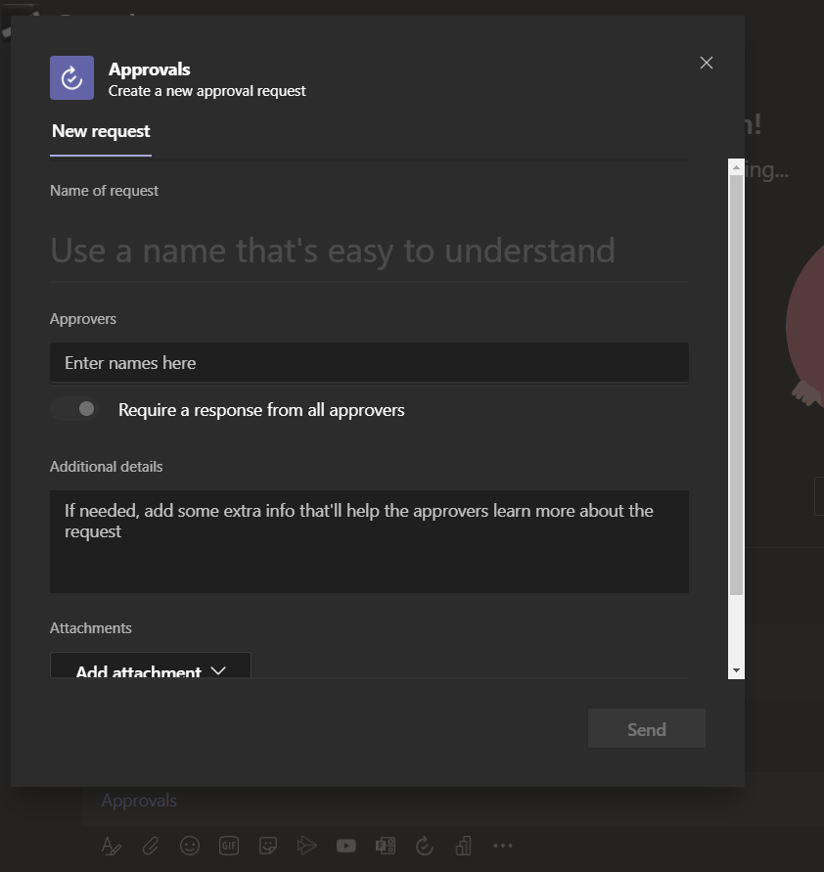
Task: Close the Approvals dialog
Action: pos(707,63)
